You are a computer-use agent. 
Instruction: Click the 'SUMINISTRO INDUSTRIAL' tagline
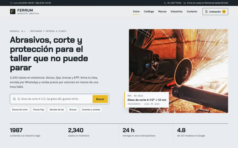coord(28,14)
